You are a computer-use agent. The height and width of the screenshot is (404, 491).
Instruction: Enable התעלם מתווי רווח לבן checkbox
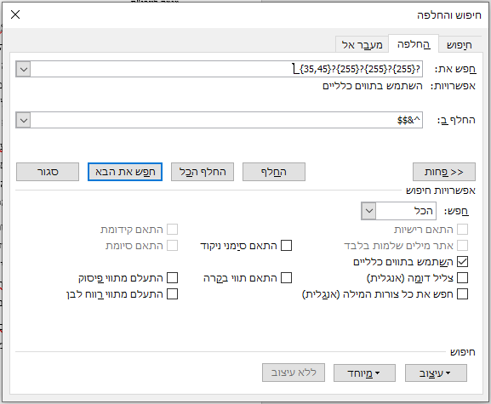[172, 293]
